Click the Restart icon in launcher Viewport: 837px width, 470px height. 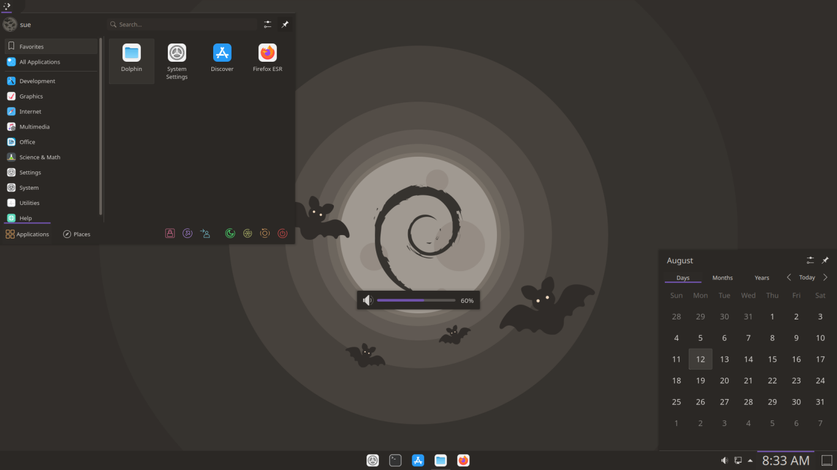pos(265,233)
